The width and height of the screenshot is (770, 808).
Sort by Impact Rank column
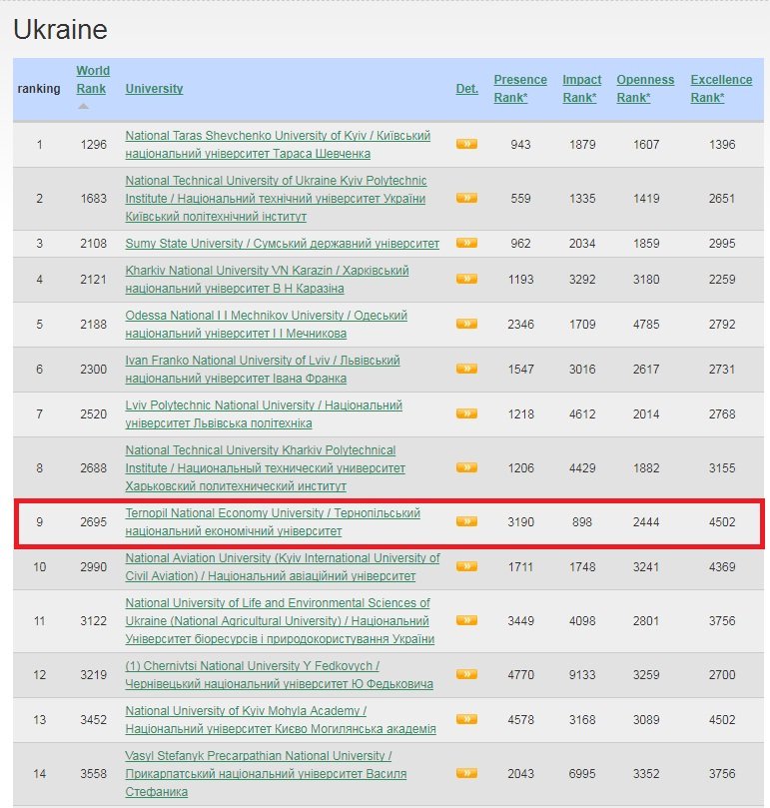582,89
